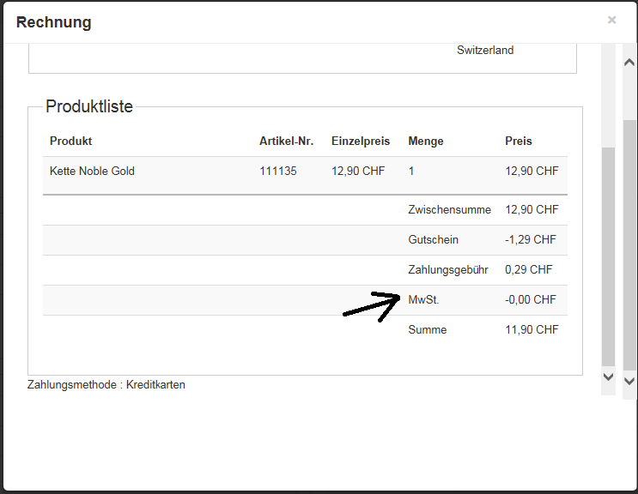This screenshot has width=638, height=494.
Task: Click the Einzelpreis column header
Action: point(361,142)
